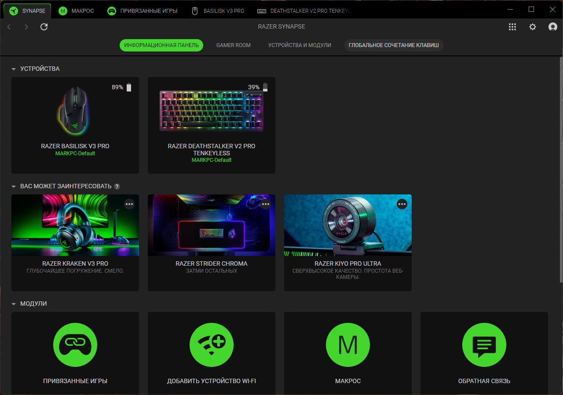Viewport: 563px width, 395px height.
Task: Click the Basilisk V3 Pro battery icon
Action: tap(129, 87)
